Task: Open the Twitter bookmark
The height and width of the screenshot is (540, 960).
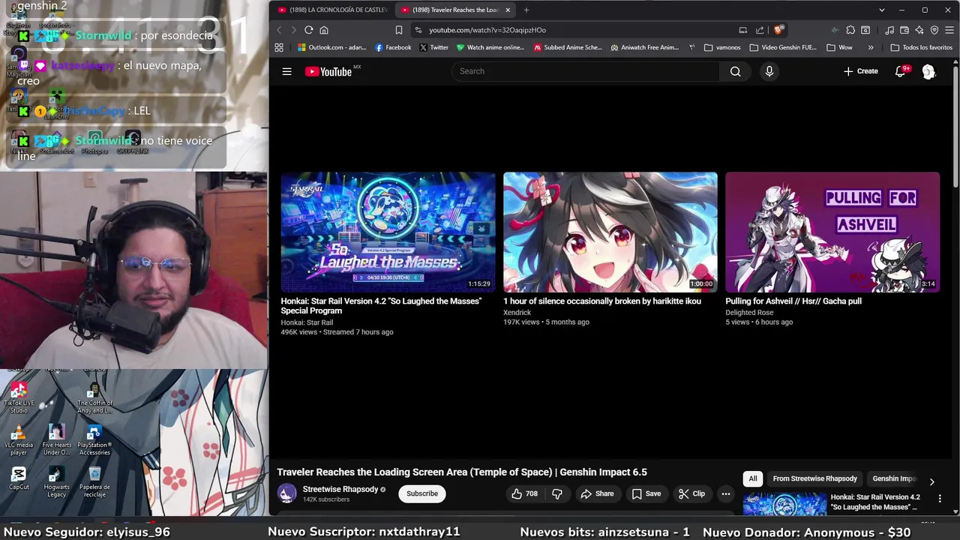Action: click(433, 47)
